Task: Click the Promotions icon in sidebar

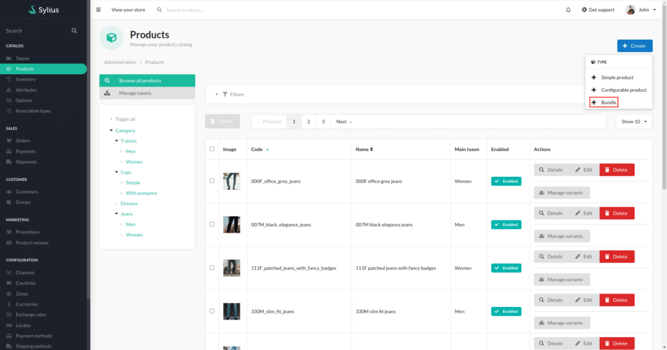Action: tap(9, 232)
